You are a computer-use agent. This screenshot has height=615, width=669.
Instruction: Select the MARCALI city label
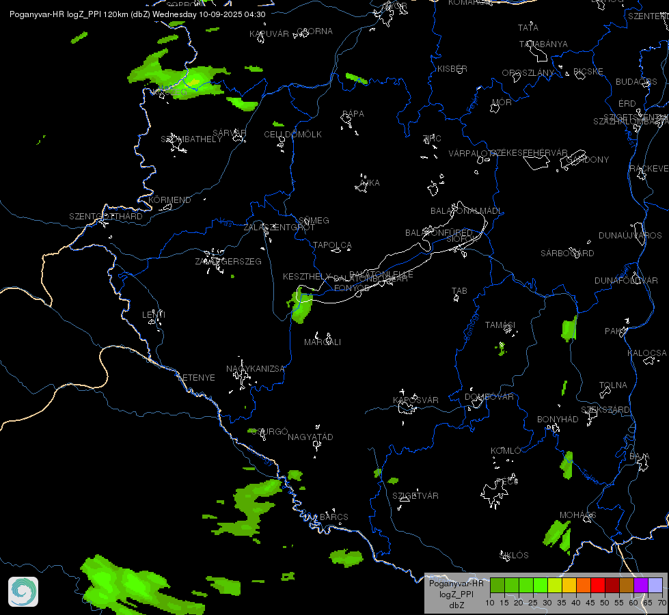click(323, 342)
